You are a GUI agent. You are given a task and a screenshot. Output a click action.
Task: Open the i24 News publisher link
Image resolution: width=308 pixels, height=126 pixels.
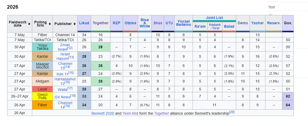(x=62, y=96)
